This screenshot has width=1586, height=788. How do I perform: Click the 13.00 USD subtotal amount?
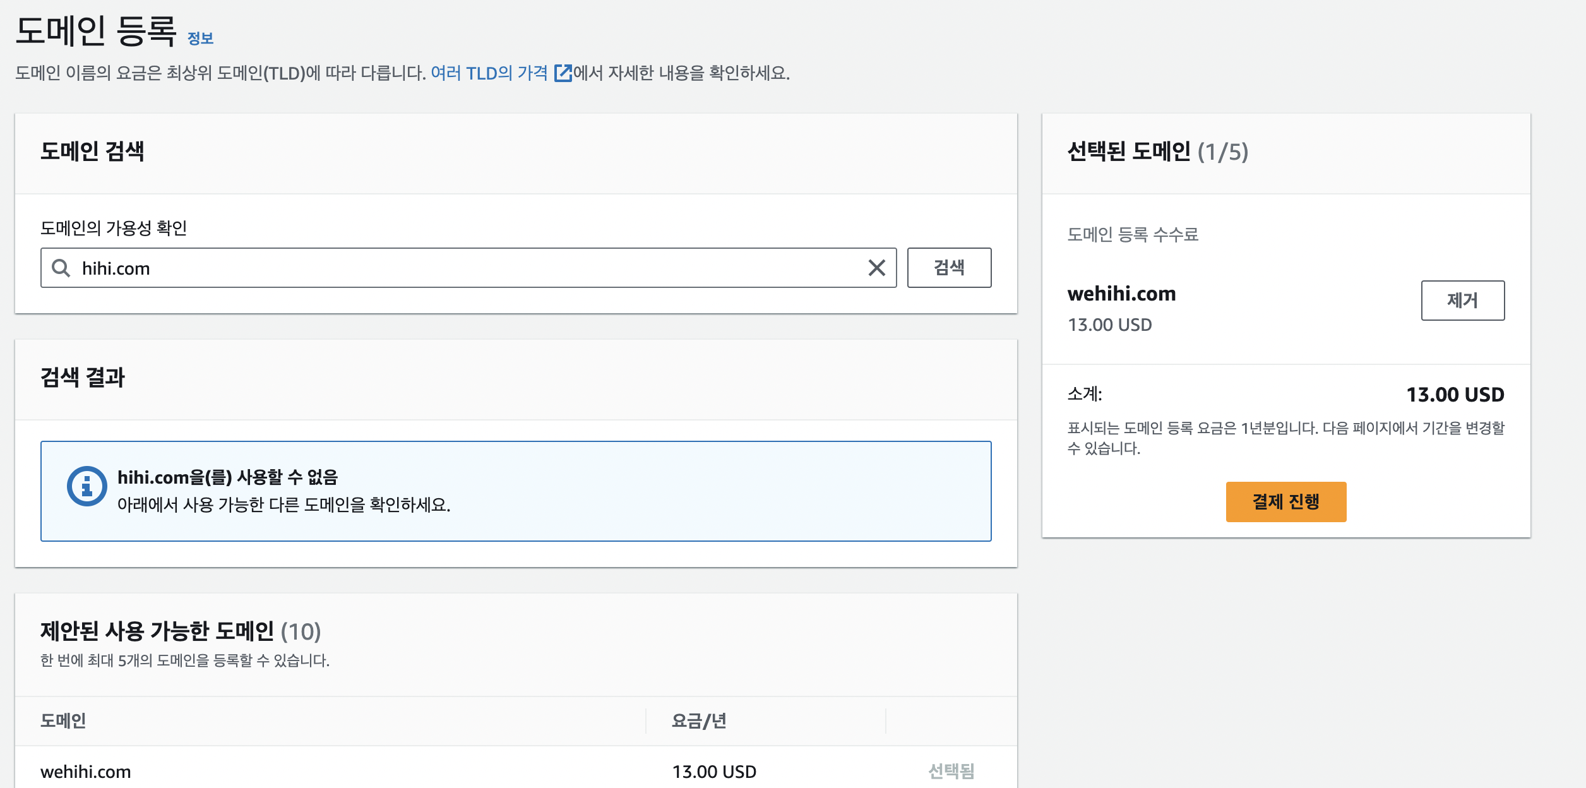(1455, 395)
